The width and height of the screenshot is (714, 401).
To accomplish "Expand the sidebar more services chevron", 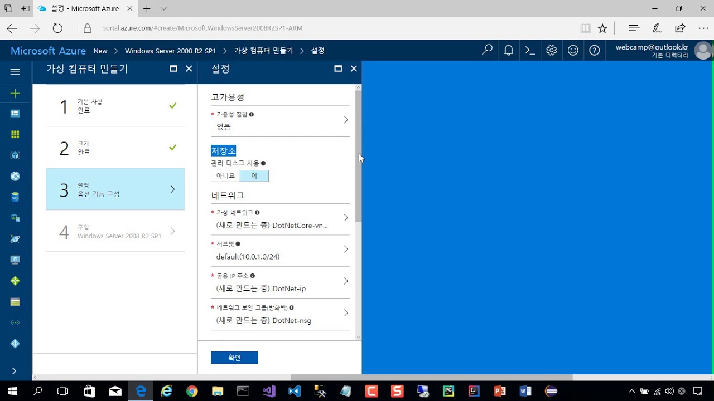I will (15, 371).
